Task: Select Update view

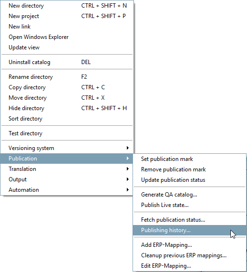Action: [x=67, y=47]
